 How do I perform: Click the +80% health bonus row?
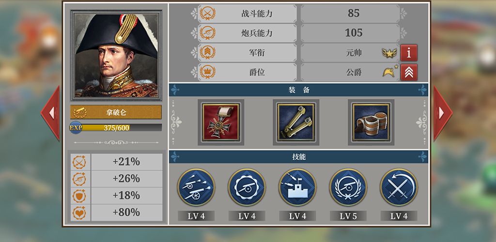tap(116, 212)
